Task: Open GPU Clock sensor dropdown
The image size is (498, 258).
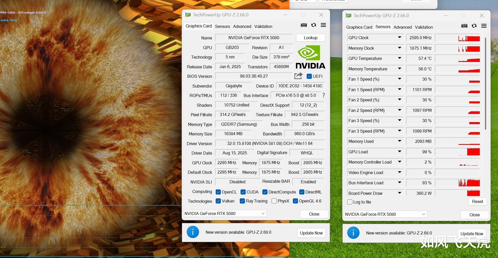Action: point(400,37)
